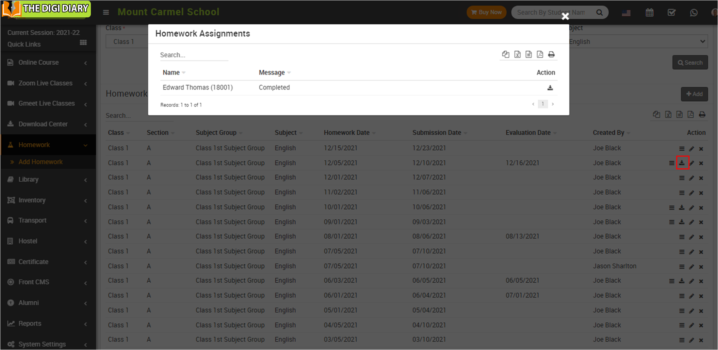Click the Buy Now button
The height and width of the screenshot is (350, 718).
[x=486, y=12]
